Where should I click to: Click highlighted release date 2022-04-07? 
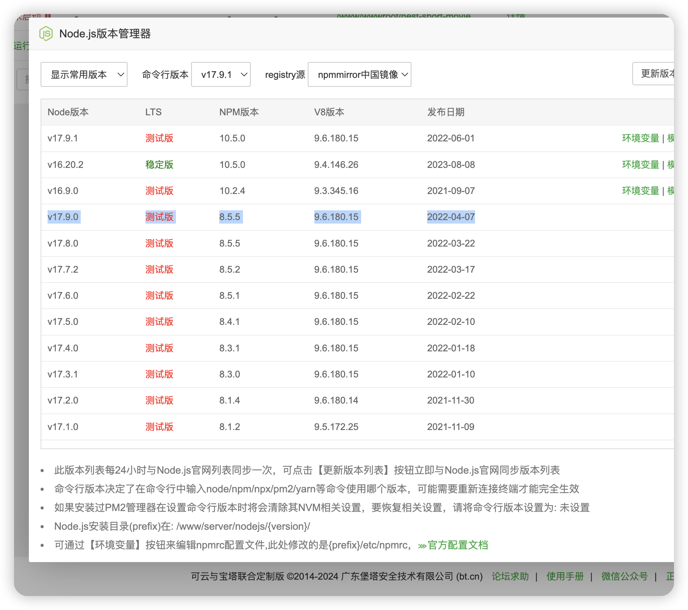tap(451, 217)
